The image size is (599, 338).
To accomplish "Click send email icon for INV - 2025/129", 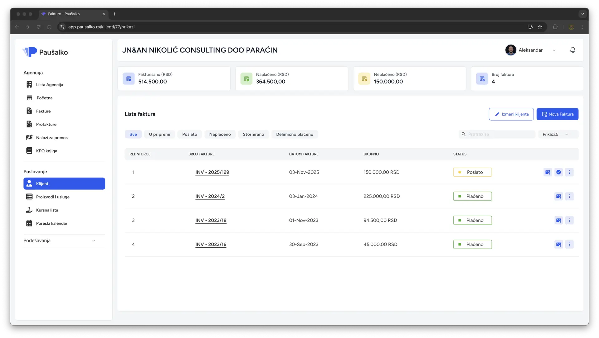I will (548, 172).
